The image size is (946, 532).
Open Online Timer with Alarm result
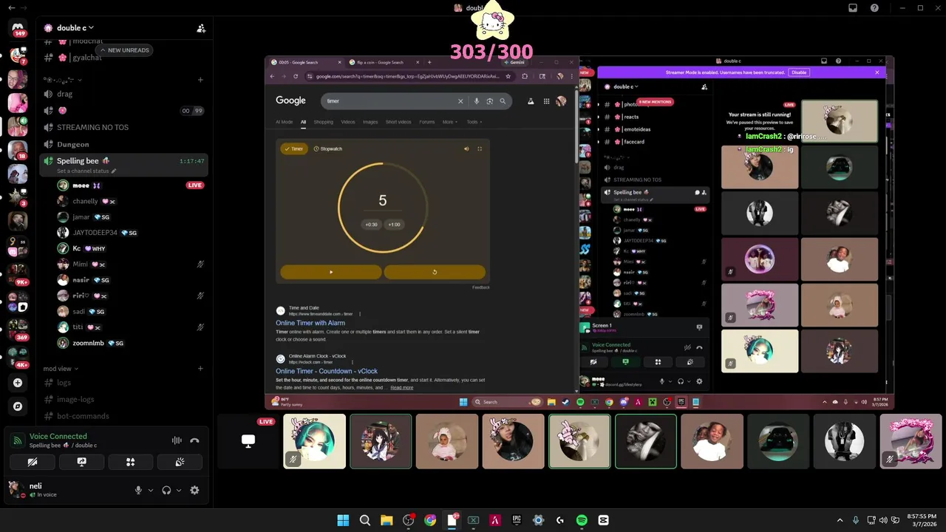click(310, 323)
